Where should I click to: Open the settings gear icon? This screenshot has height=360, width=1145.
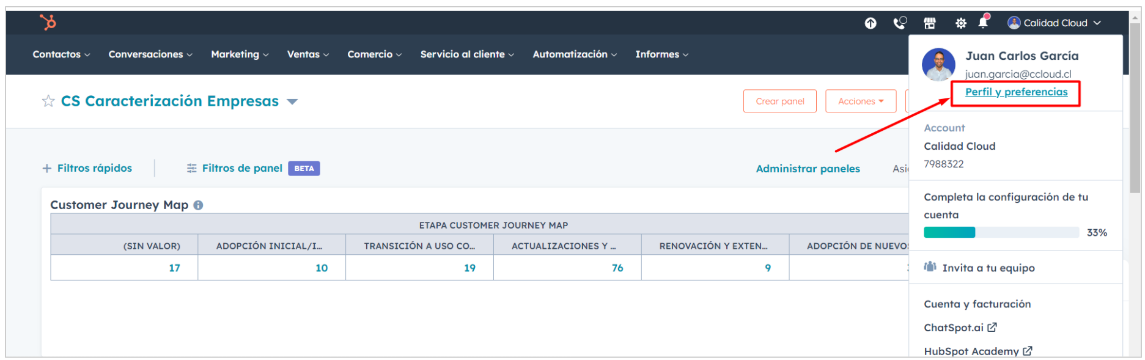960,23
